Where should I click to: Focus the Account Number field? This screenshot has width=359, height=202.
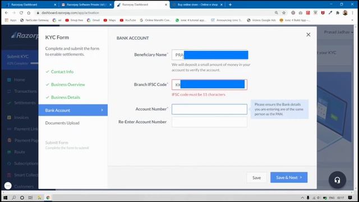click(209, 109)
